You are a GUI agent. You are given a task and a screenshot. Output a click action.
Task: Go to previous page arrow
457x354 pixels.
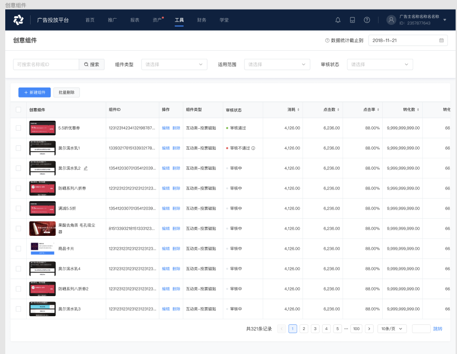pyautogui.click(x=281, y=329)
